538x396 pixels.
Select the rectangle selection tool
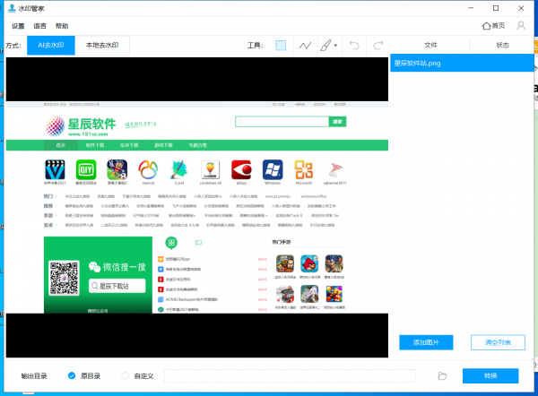(x=281, y=46)
